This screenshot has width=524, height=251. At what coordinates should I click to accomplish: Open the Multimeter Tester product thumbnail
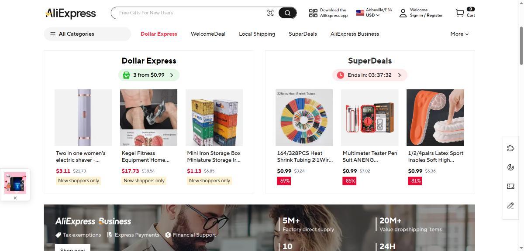[x=369, y=118]
